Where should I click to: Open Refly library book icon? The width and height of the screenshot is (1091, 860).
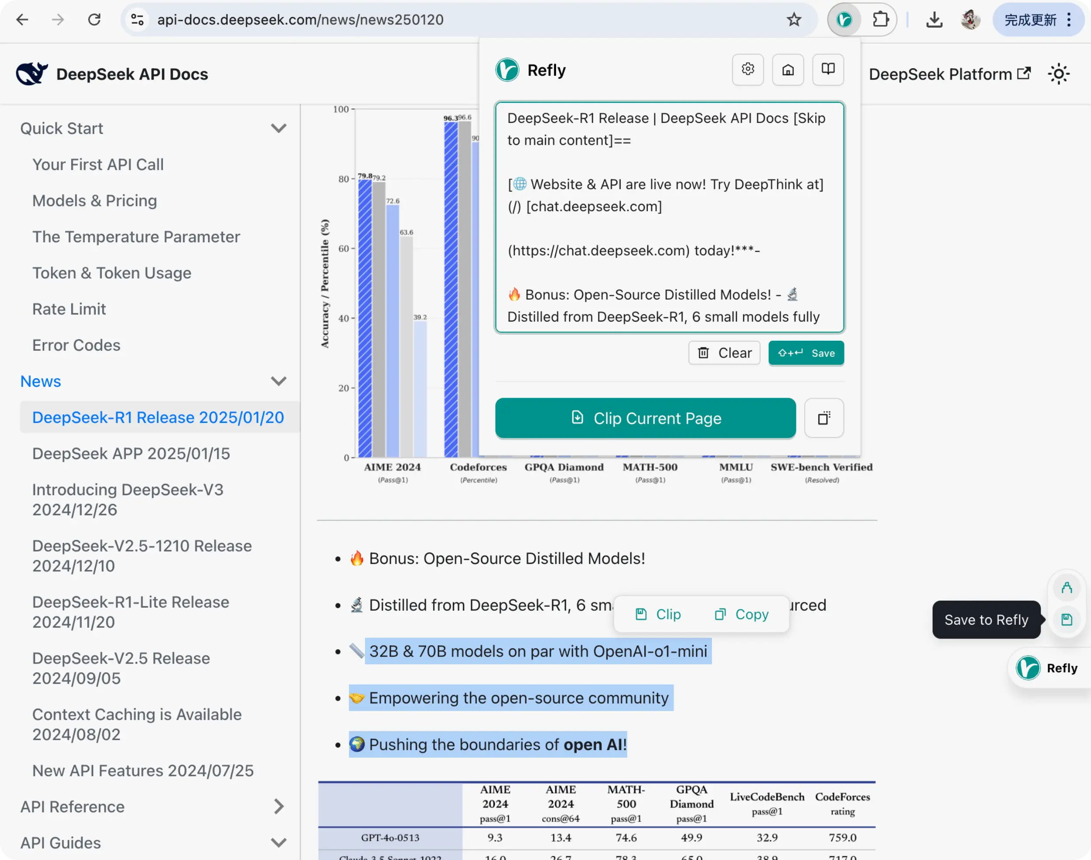(x=828, y=70)
